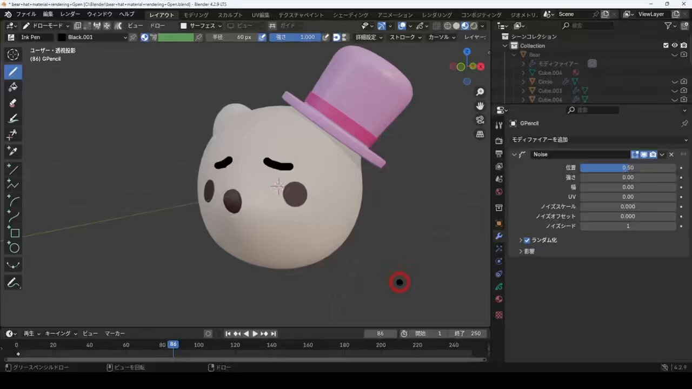Select the Line drawing tool
This screenshot has width=692, height=389.
click(14, 170)
